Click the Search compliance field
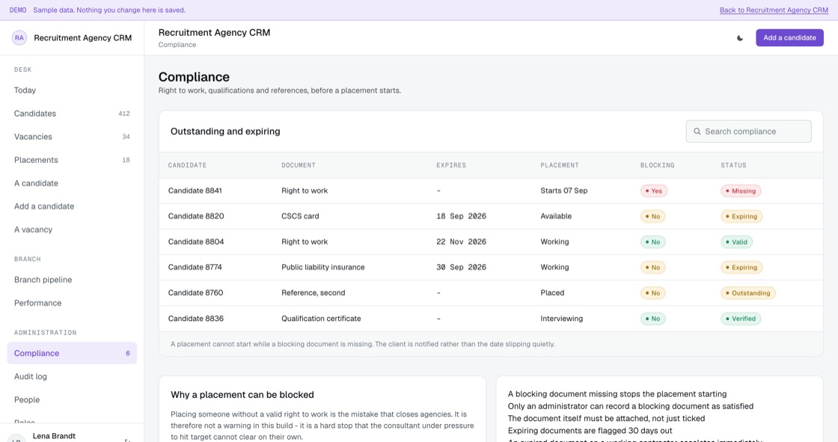The width and height of the screenshot is (838, 442). pos(748,132)
